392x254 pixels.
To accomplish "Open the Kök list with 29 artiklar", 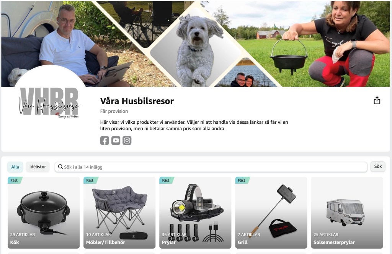I will pyautogui.click(x=44, y=213).
